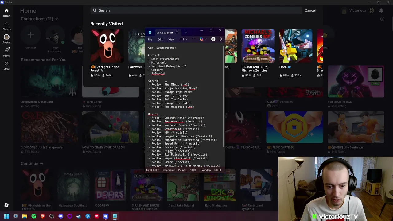Open Michael's Zombies in Recently Visited
This screenshot has width=393, height=221.
[258, 53]
